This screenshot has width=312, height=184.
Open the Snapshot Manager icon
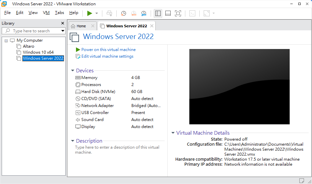(144, 13)
